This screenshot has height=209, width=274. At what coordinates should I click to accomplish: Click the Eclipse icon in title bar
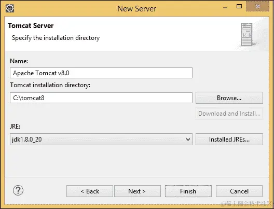(10, 8)
